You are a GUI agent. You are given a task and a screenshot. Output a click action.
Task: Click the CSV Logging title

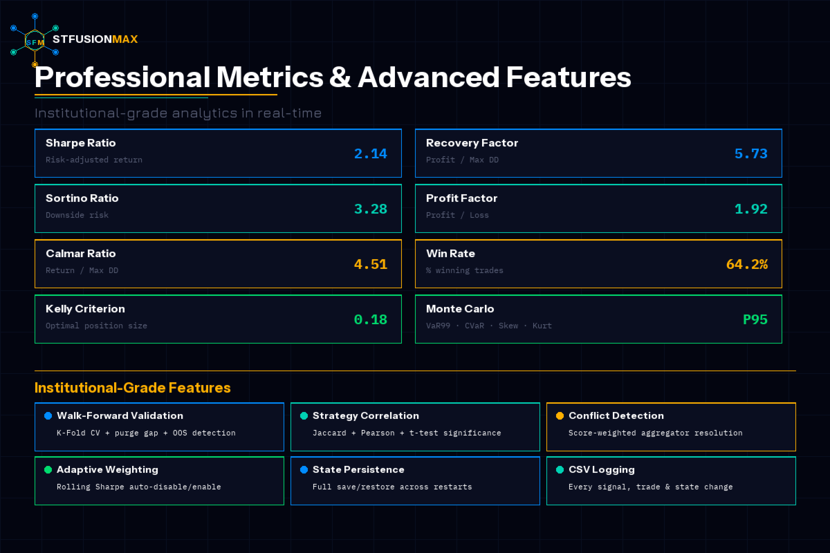[601, 469]
